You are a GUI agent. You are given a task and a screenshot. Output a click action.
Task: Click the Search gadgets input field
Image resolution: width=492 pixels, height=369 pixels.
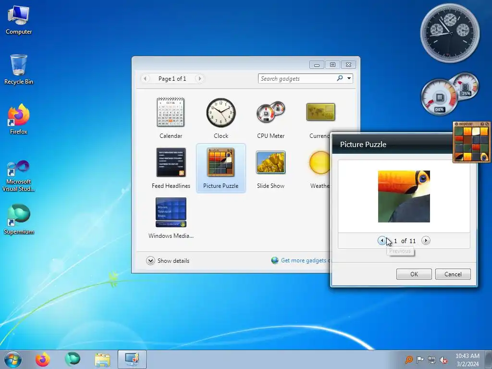click(297, 78)
